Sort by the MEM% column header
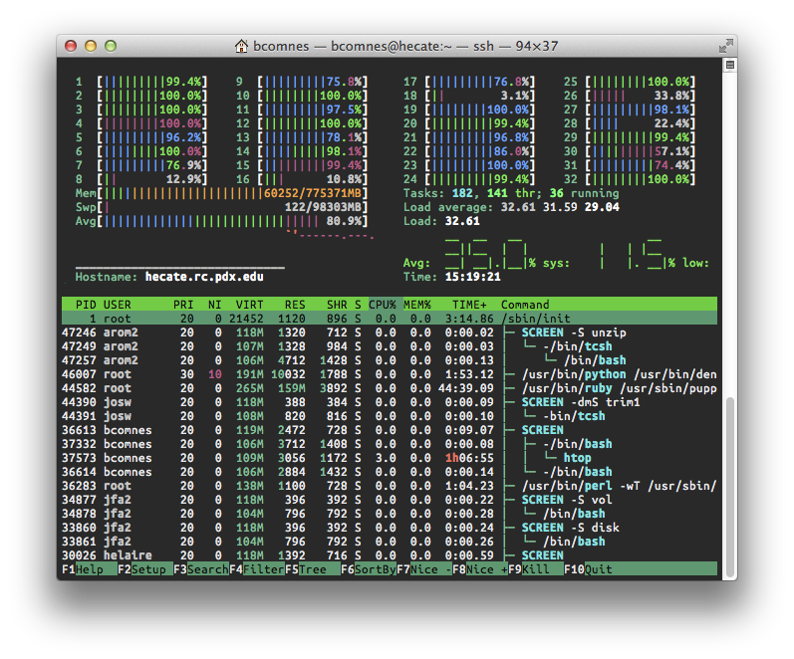Image resolution: width=794 pixels, height=659 pixels. (x=417, y=305)
